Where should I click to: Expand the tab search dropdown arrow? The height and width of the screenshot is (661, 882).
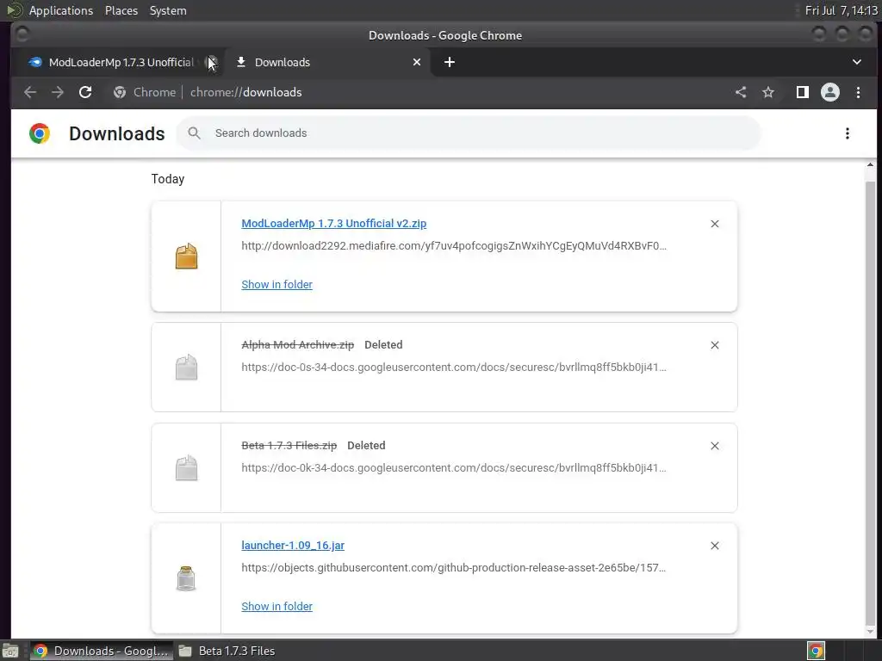pyautogui.click(x=856, y=62)
